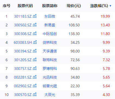Sort by 股票代码 column header
The image size is (115, 99).
(x=25, y=6)
